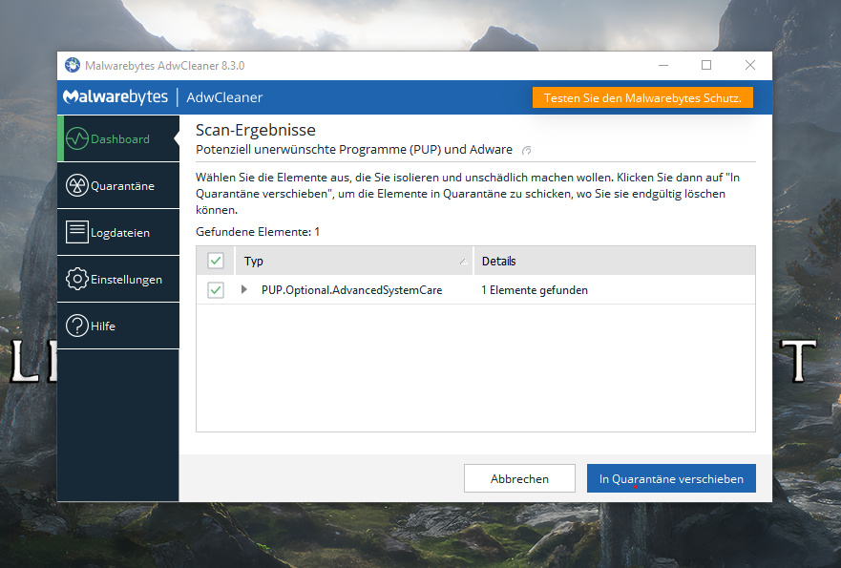Click the Dashboard pulse icon in sidebar
841x568 pixels.
(76, 139)
